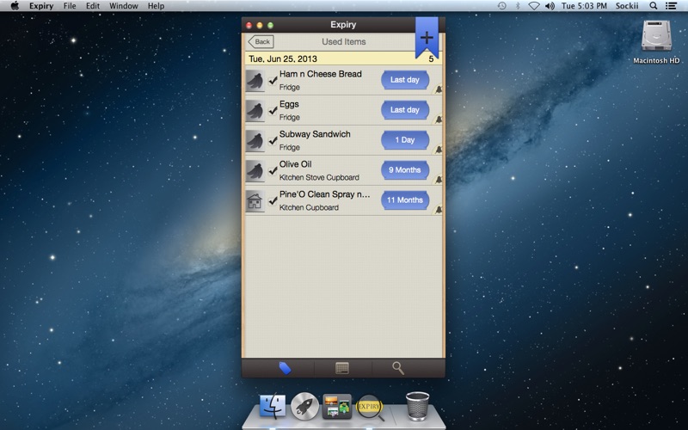Click the Expiry app icon in the Dock
Image resolution: width=688 pixels, height=430 pixels.
(370, 407)
